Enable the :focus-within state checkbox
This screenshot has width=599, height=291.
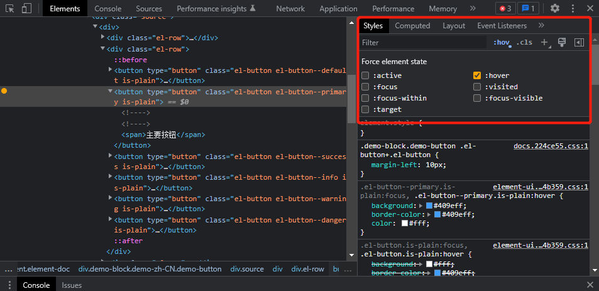(365, 98)
